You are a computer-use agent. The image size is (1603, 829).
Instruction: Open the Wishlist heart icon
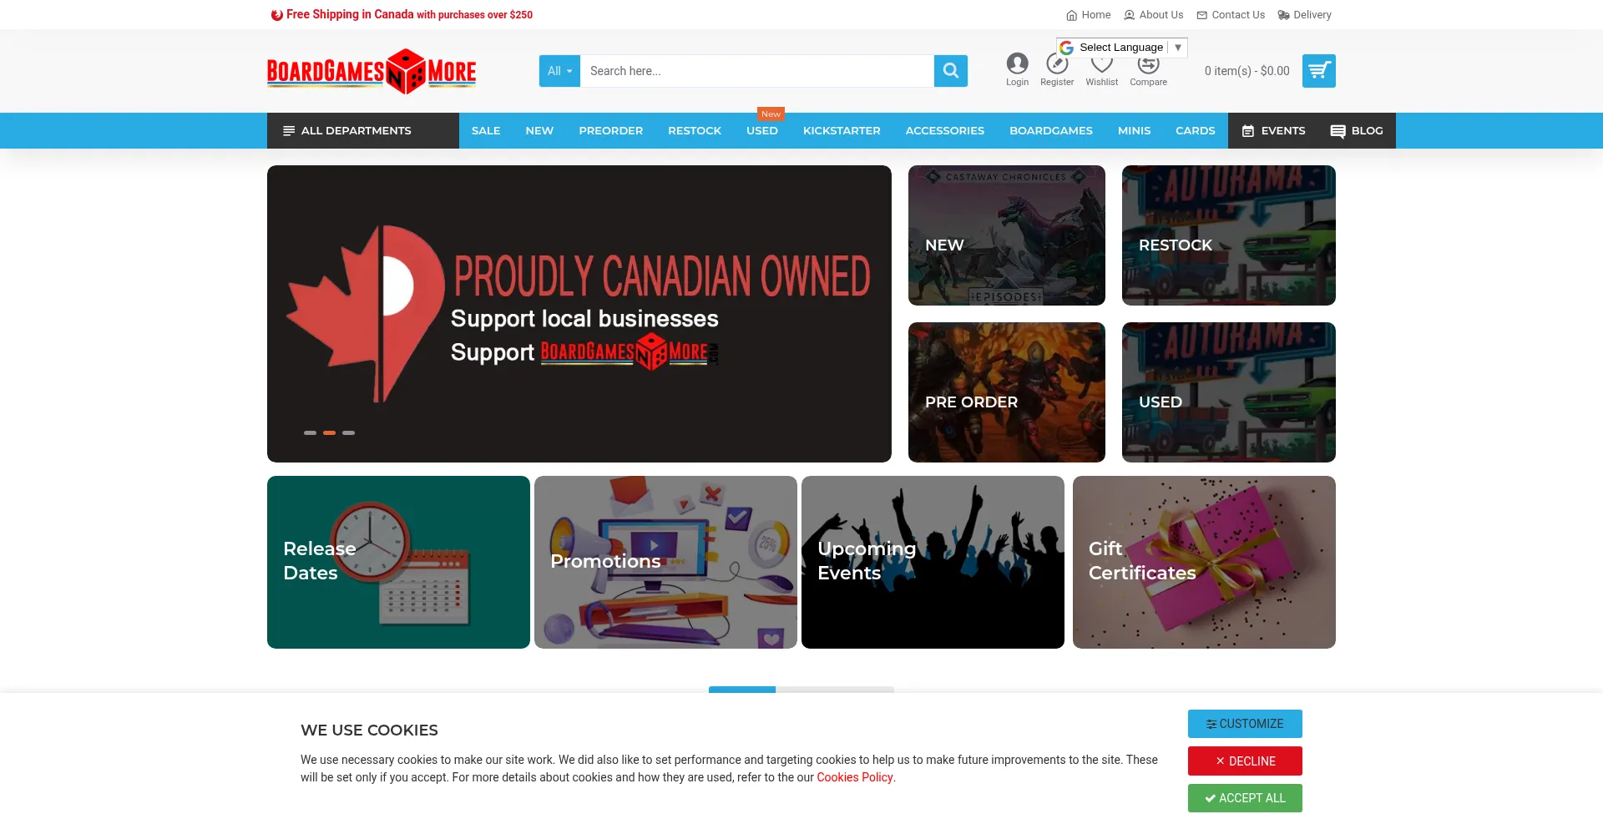tap(1101, 63)
